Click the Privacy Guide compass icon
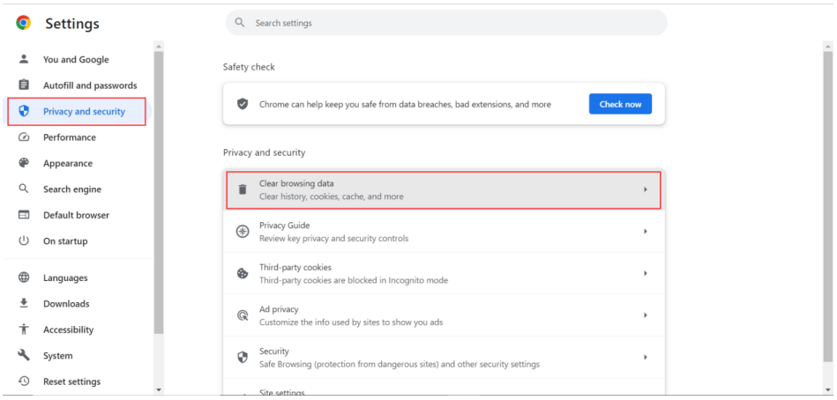 point(243,232)
